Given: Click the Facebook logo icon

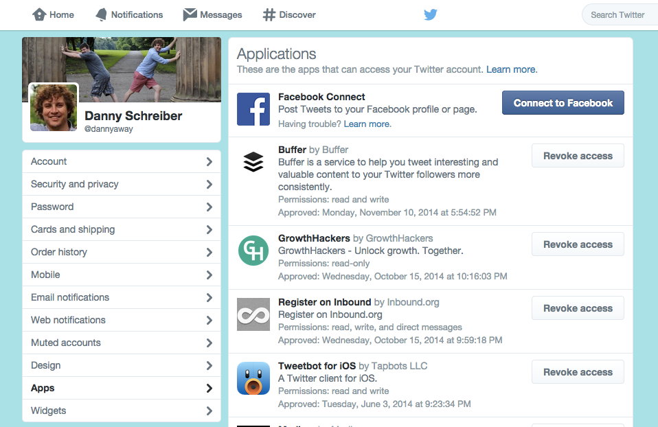Looking at the screenshot, I should pos(253,109).
